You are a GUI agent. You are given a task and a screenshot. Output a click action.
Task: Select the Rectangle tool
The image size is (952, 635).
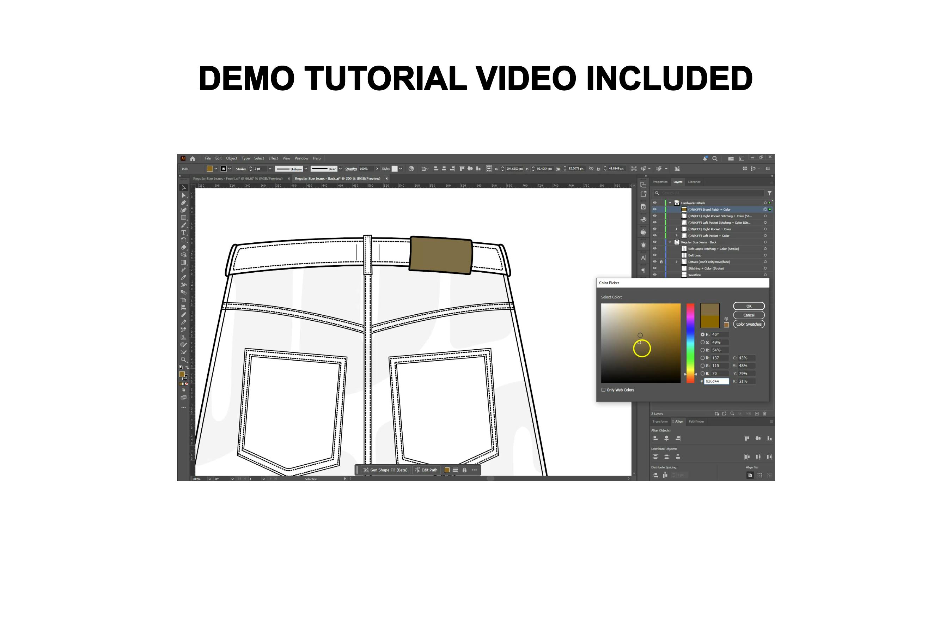pos(183,218)
